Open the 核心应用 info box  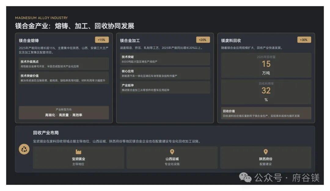165,73
